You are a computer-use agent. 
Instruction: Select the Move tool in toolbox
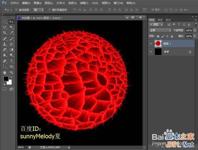(11, 22)
